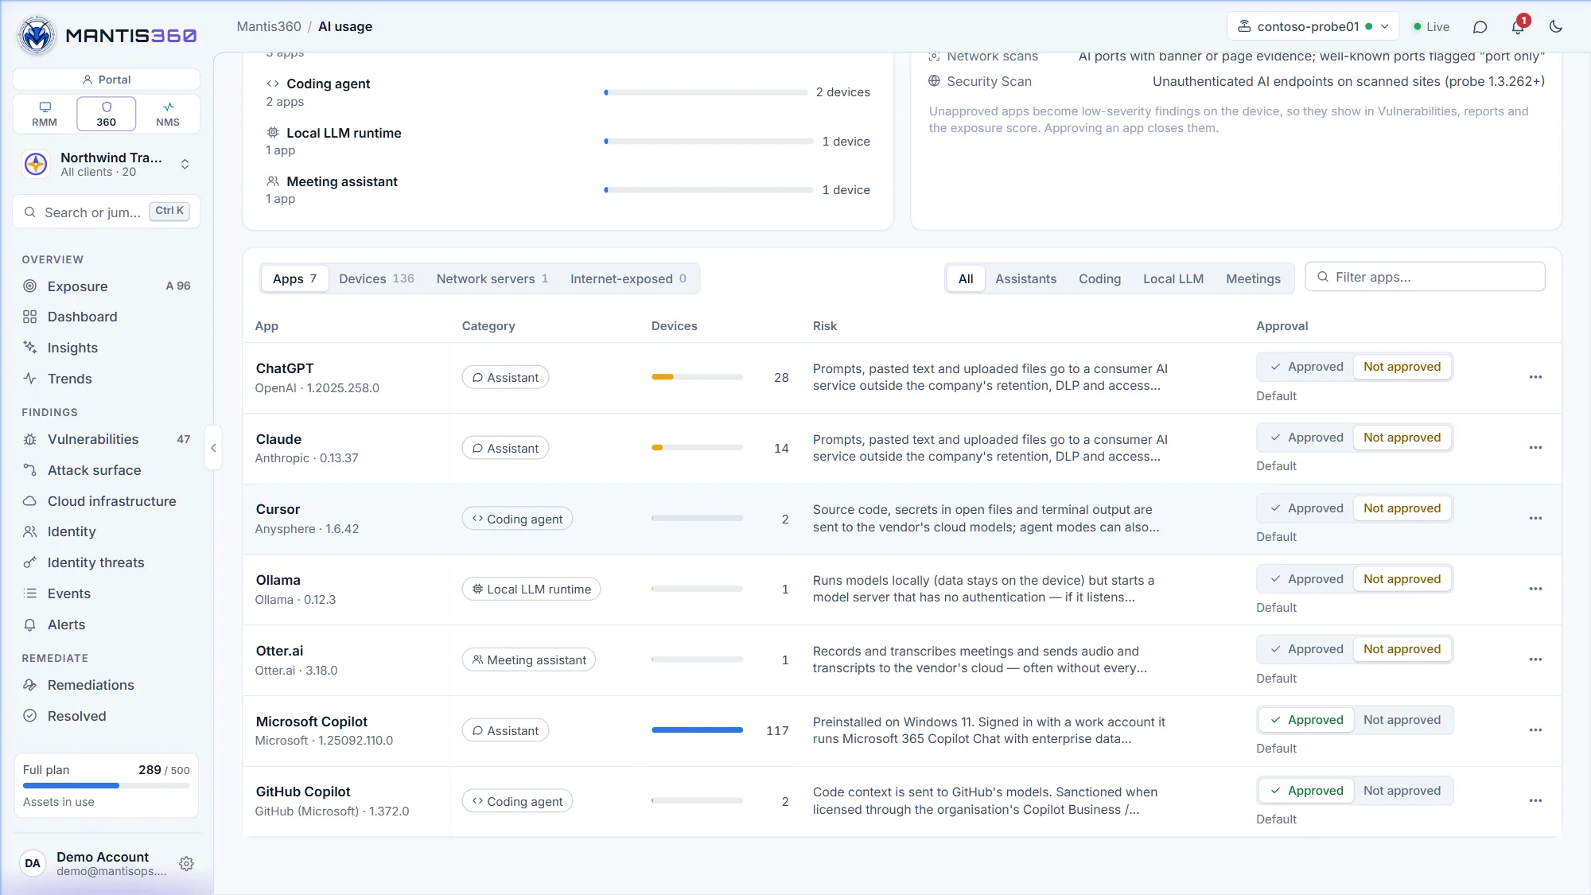Navigate to Mantis360 breadcrumb
The height and width of the screenshot is (895, 1591).
(x=269, y=27)
